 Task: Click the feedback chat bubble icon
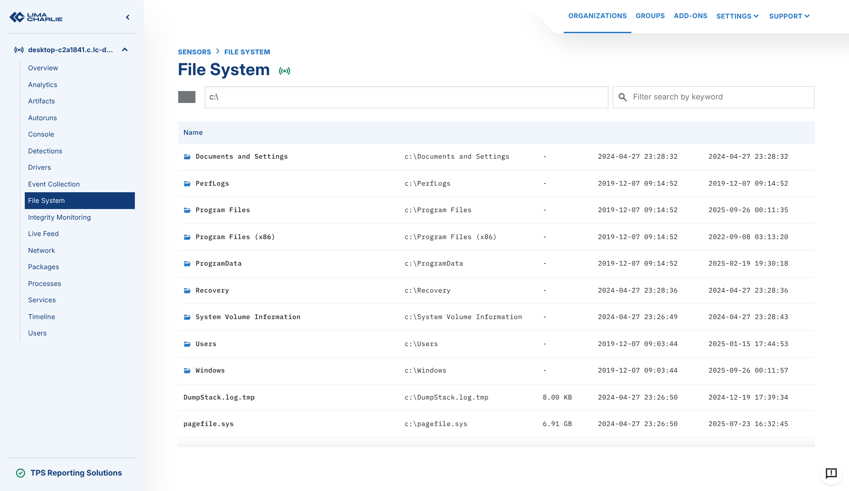[x=831, y=473]
